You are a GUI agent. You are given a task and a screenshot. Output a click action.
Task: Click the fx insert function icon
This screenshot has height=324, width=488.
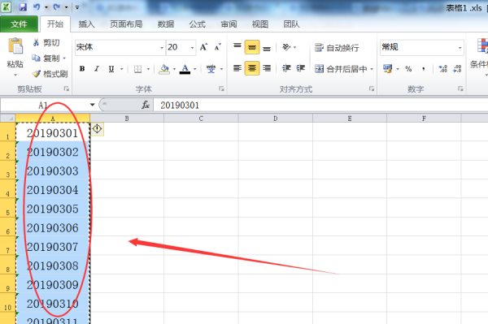pyautogui.click(x=146, y=105)
